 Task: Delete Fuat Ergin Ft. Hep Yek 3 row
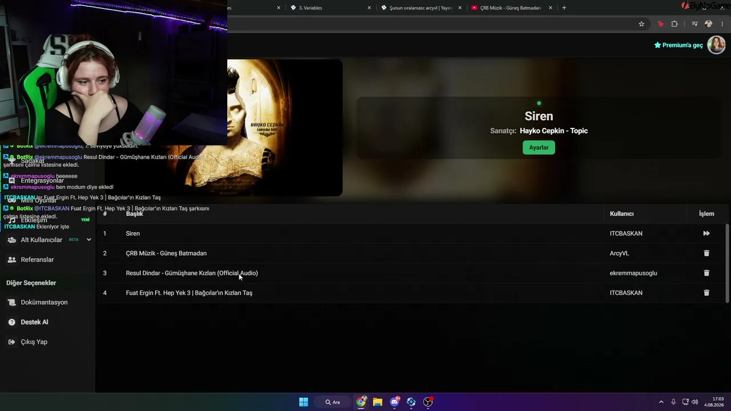(706, 293)
